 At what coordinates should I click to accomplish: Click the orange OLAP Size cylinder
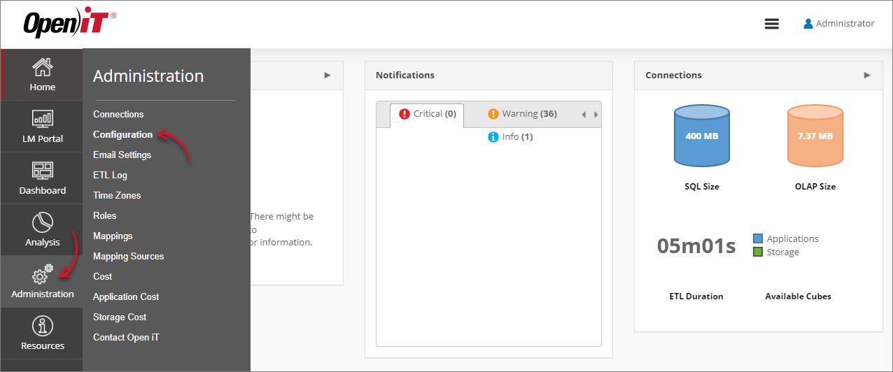[815, 136]
